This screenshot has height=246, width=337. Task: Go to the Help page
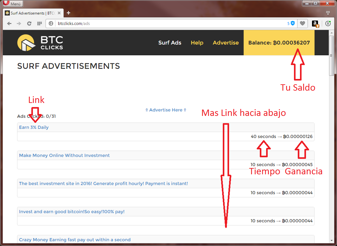coord(197,43)
